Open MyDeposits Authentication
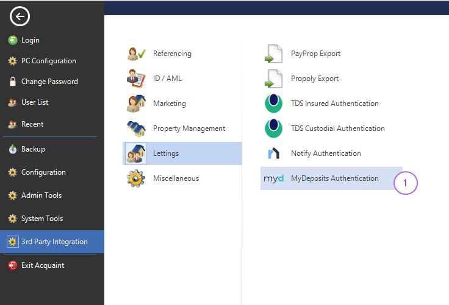The height and width of the screenshot is (305, 449). coord(334,178)
